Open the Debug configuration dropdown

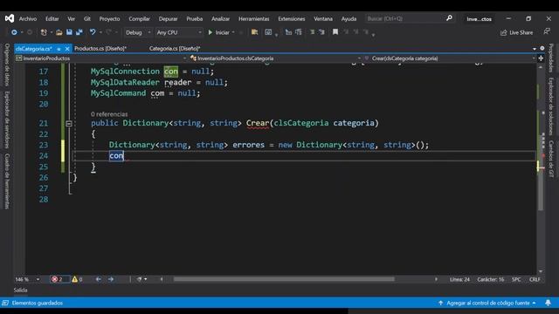pyautogui.click(x=138, y=32)
